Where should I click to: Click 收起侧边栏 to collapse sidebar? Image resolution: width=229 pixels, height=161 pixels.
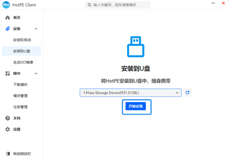(22, 154)
